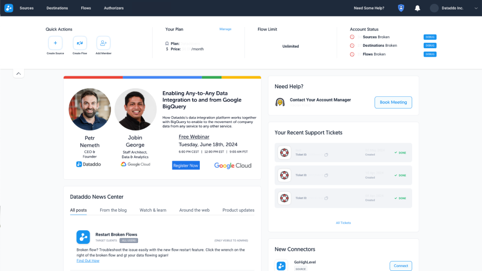Click the warning icon beside Sources Broken
The height and width of the screenshot is (271, 482).
click(352, 37)
